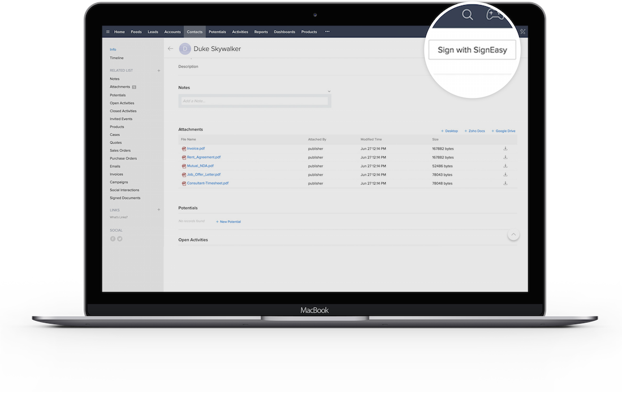
Task: Jump to Campaigns in related list
Action: [119, 183]
